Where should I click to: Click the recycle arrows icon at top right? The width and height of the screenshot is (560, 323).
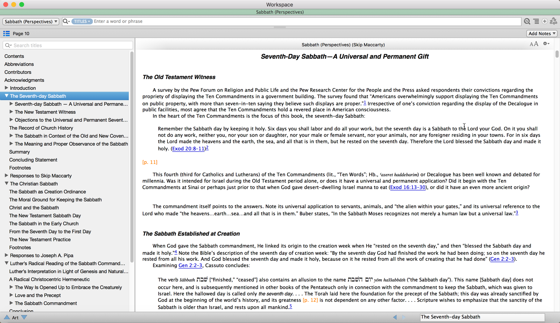[554, 22]
